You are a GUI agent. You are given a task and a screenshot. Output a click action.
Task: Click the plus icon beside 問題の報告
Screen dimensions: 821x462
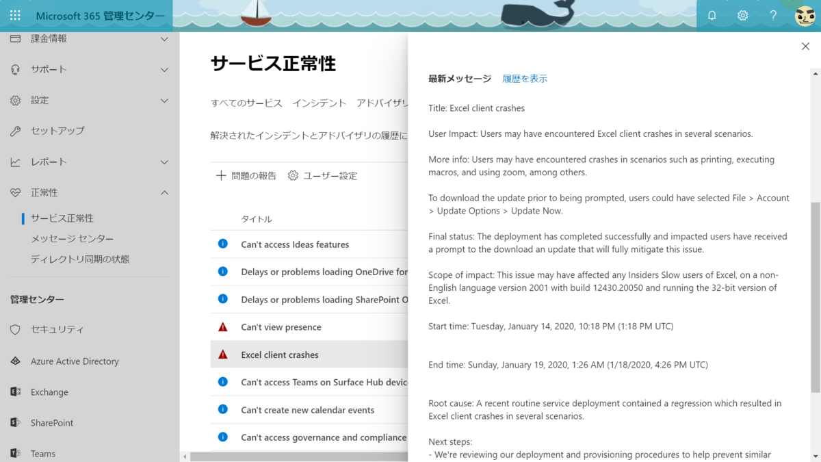point(221,175)
